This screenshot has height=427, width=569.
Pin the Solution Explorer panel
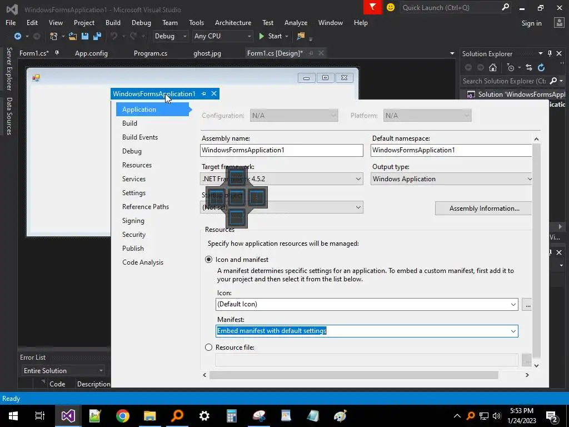[550, 53]
